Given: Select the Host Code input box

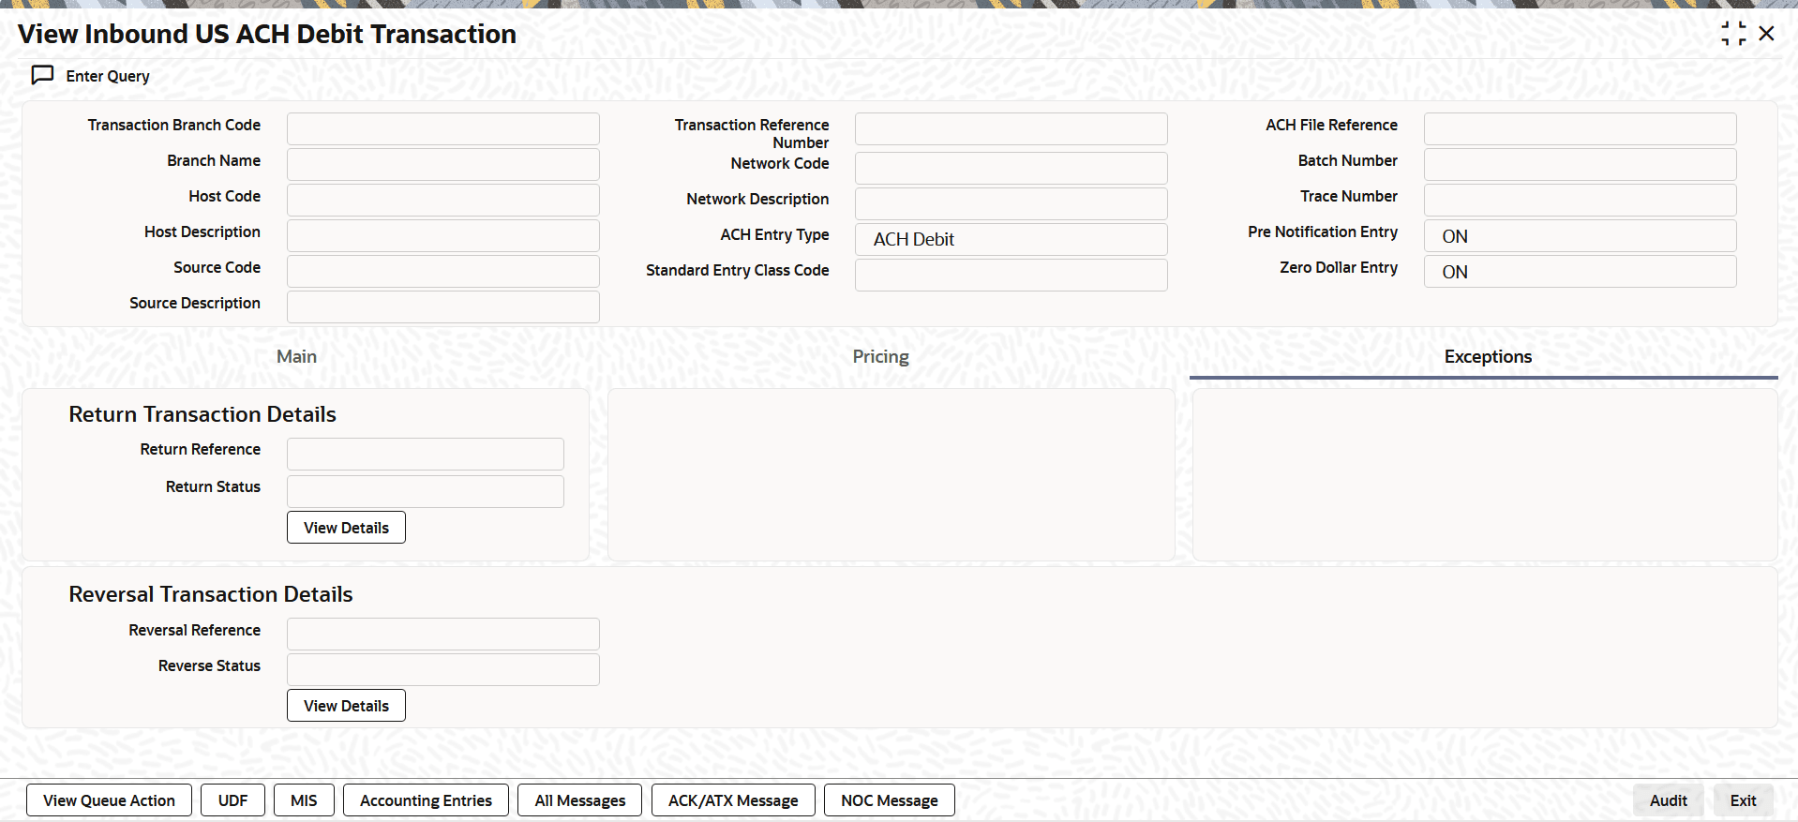Looking at the screenshot, I should click(x=443, y=200).
